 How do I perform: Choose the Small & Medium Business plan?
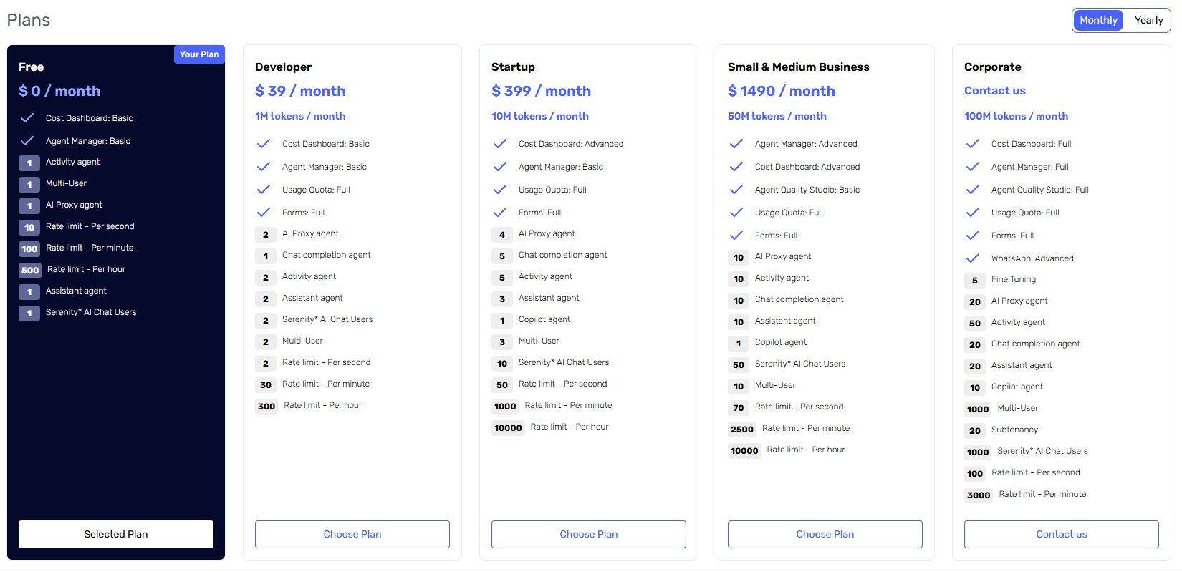tap(825, 534)
